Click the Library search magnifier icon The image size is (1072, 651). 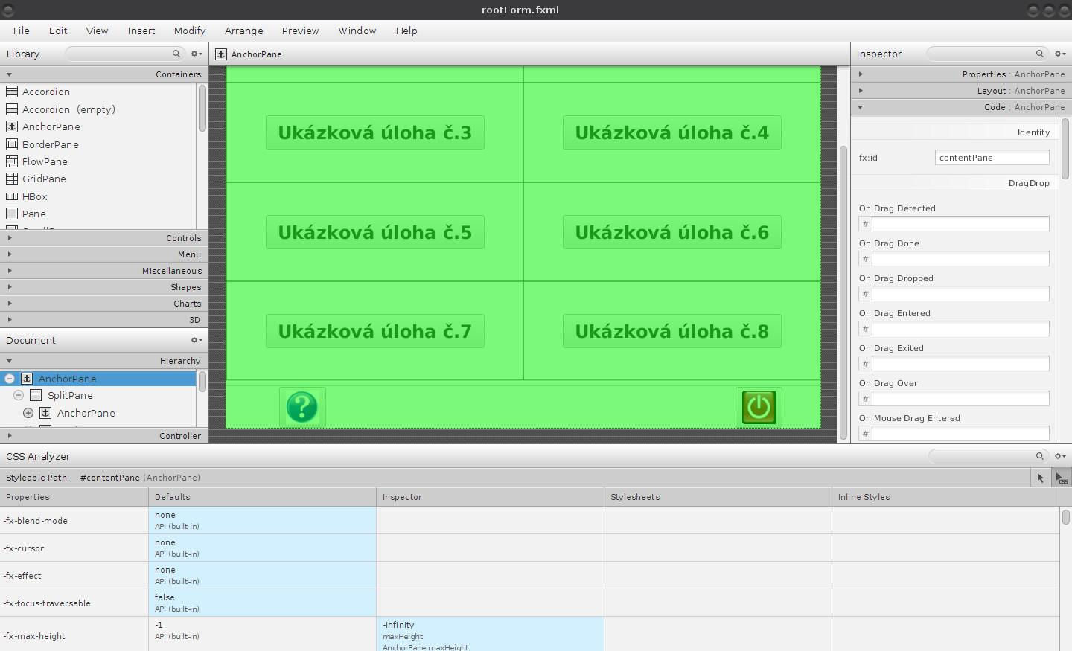(176, 54)
